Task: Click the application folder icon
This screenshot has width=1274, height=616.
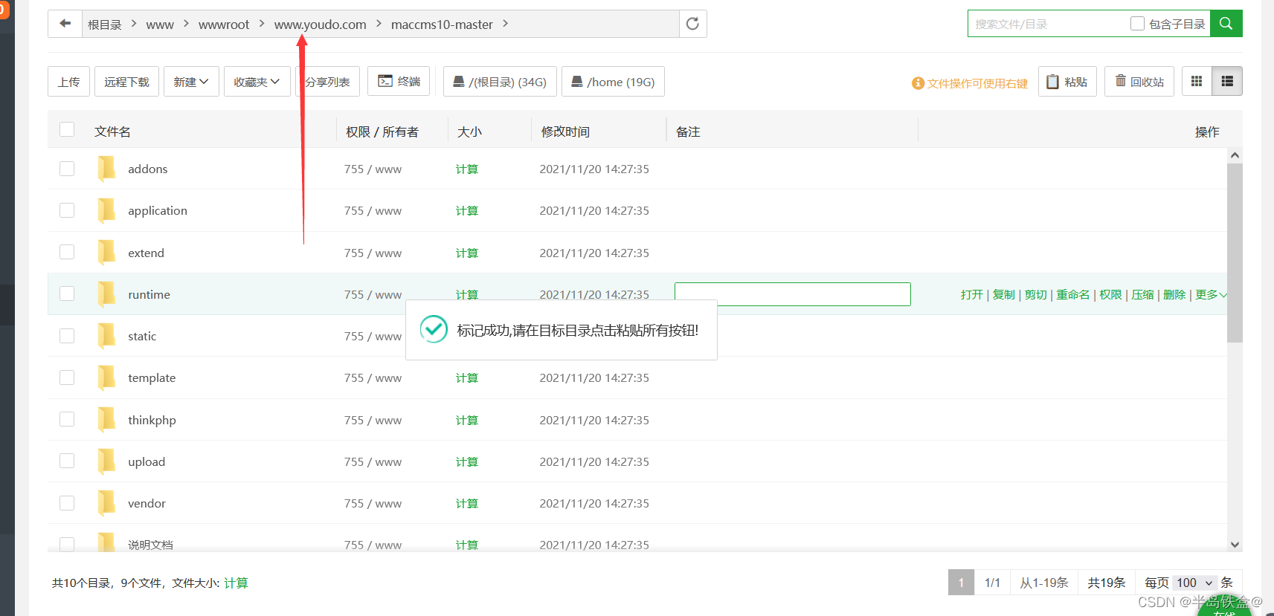Action: click(106, 210)
